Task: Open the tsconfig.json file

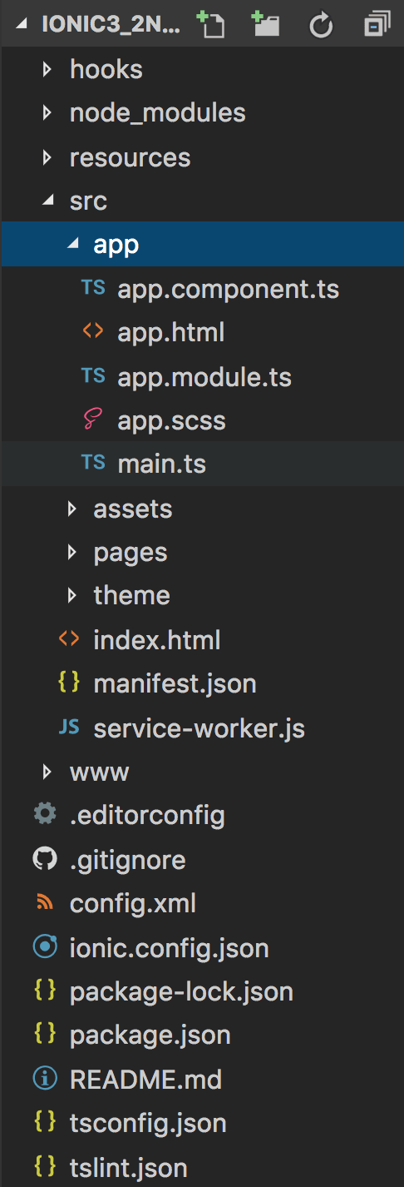Action: tap(148, 1123)
